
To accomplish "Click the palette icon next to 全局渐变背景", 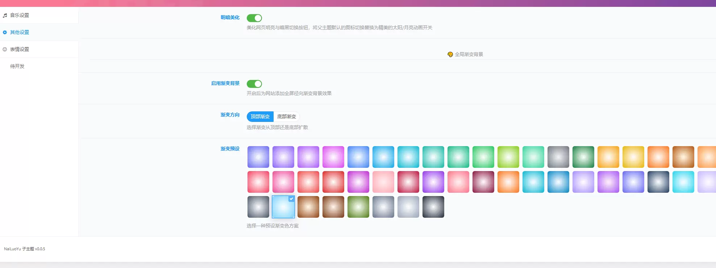I will (450, 55).
